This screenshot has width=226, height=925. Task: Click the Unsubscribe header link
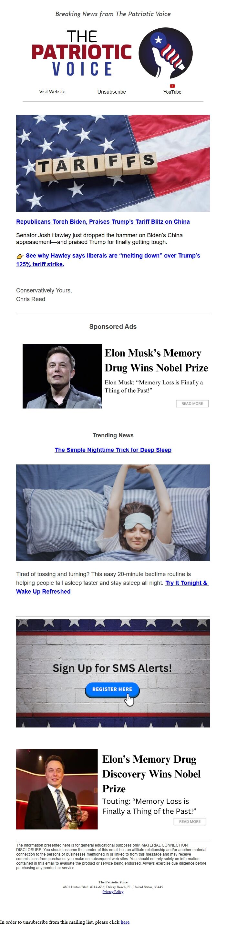coord(112,92)
